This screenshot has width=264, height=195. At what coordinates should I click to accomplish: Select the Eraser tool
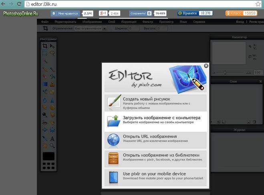pos(45,77)
